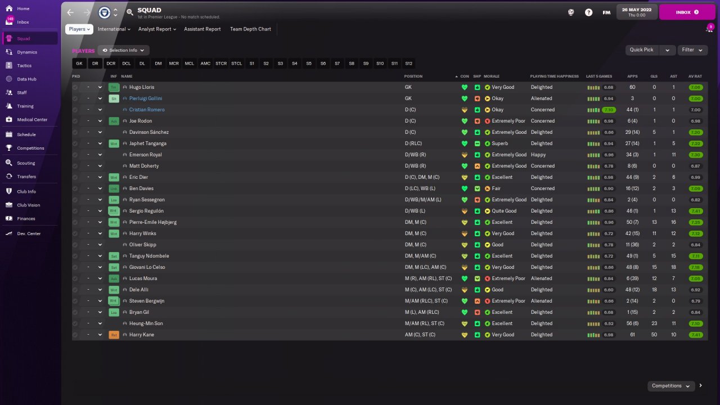View Schedule from the sidebar
720x405 pixels.
pos(30,135)
